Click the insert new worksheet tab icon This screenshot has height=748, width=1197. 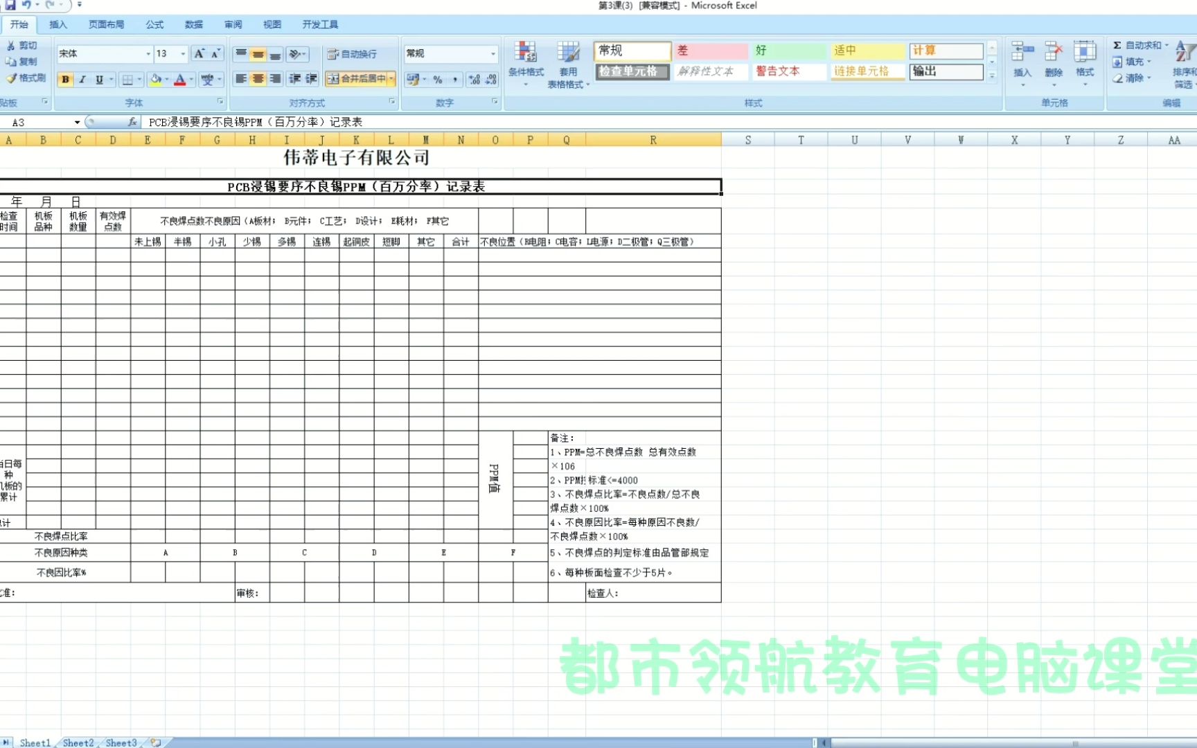(156, 742)
